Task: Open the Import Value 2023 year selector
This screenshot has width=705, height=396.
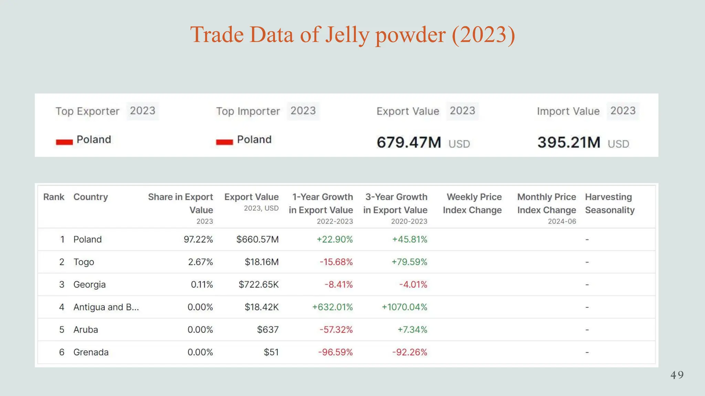Action: click(623, 111)
